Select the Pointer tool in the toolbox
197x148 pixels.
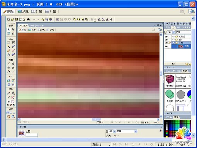8,30
